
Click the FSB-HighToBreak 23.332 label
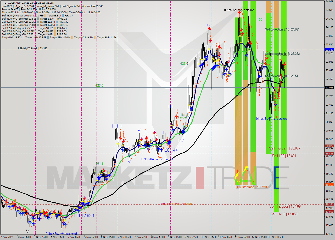32,49
